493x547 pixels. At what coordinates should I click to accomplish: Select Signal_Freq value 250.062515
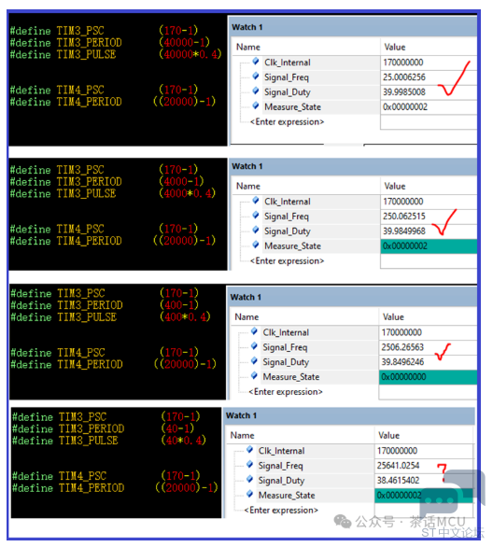404,217
